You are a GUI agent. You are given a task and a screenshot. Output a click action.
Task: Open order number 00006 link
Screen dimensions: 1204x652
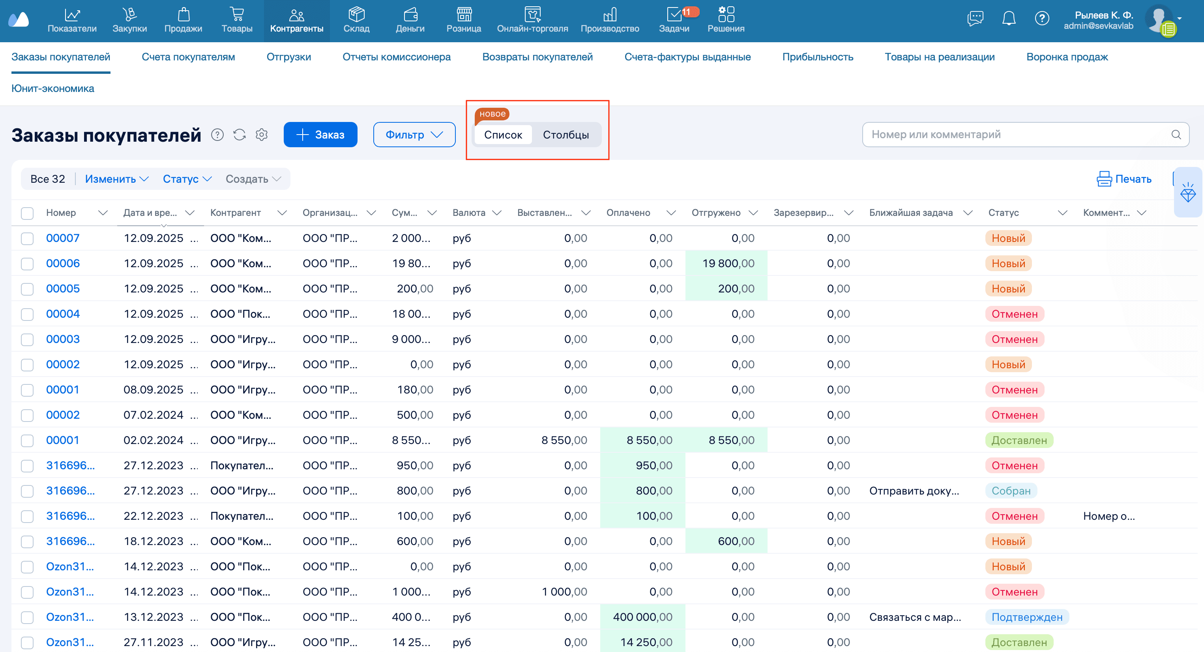(63, 264)
